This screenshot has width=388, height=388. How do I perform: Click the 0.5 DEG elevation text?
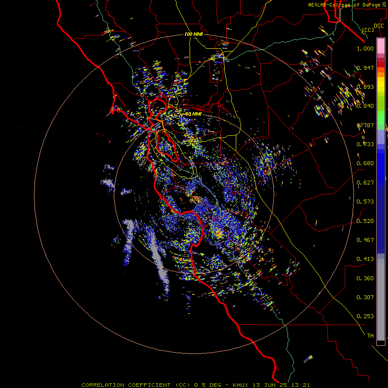(x=207, y=385)
